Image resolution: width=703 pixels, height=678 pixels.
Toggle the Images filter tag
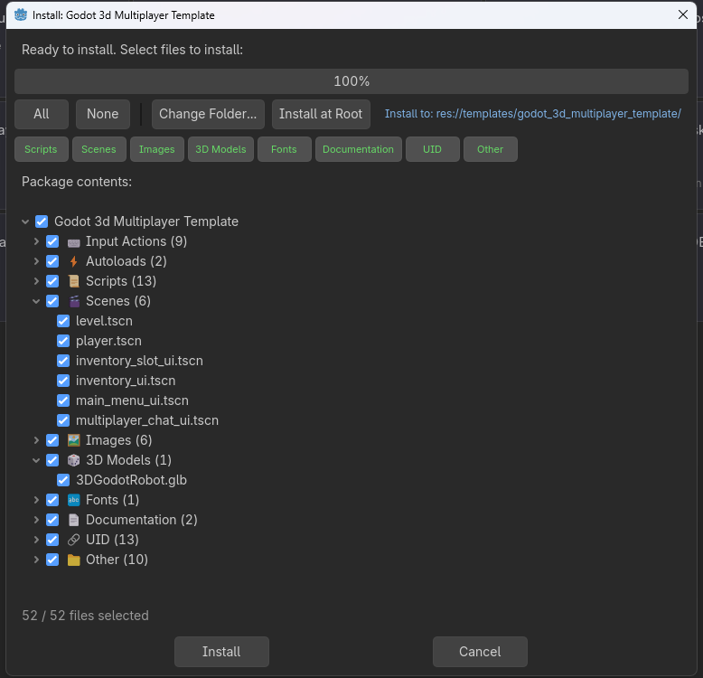coord(157,149)
